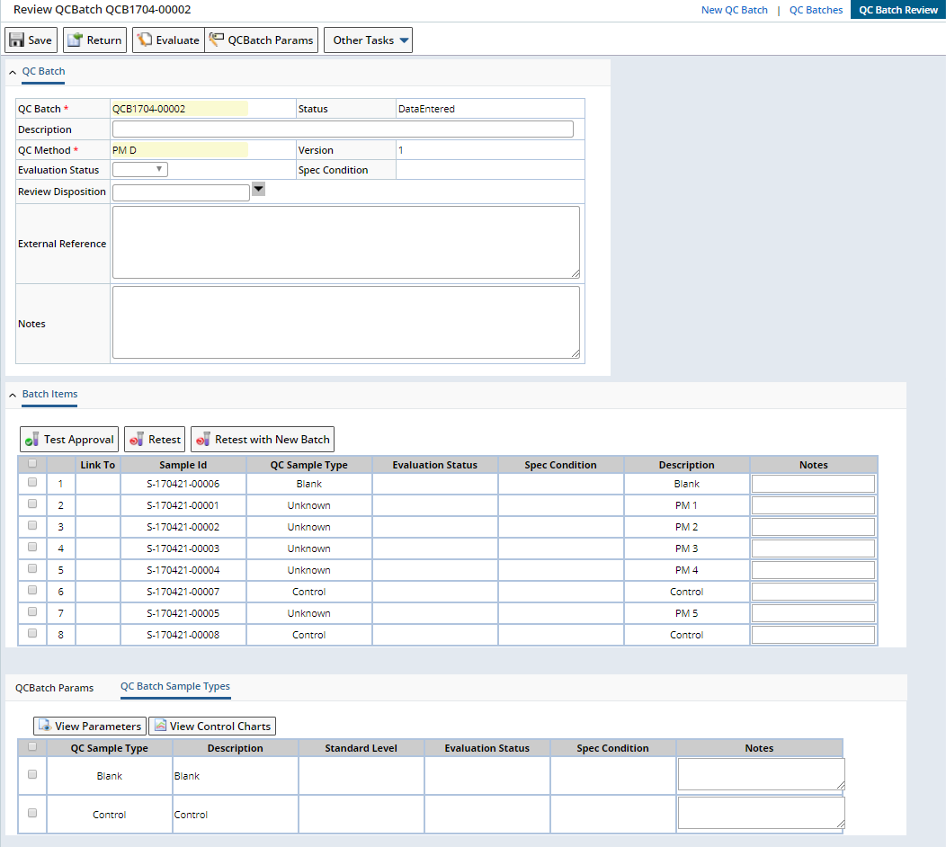Image resolution: width=946 pixels, height=847 pixels.
Task: Open the Evaluation Status dropdown
Action: 140,170
